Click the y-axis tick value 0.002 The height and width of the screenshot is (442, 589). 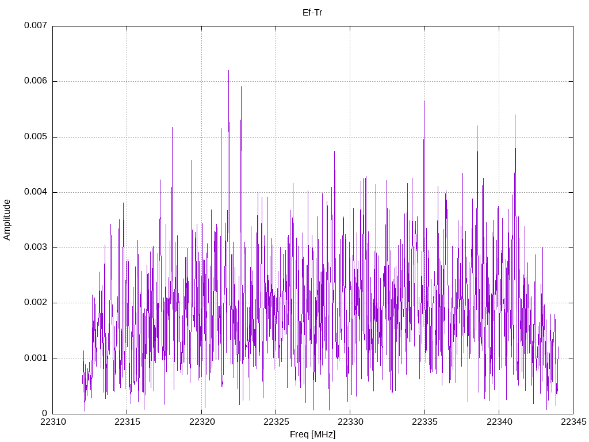click(x=36, y=303)
